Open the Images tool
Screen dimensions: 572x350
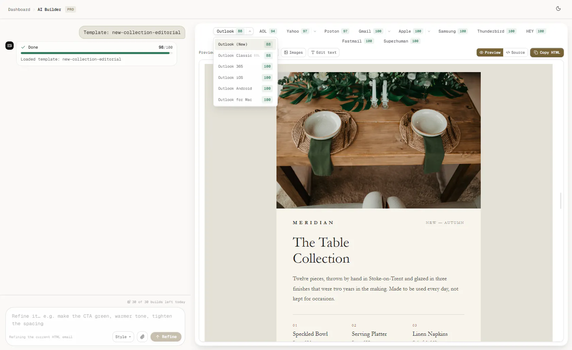pyautogui.click(x=293, y=52)
